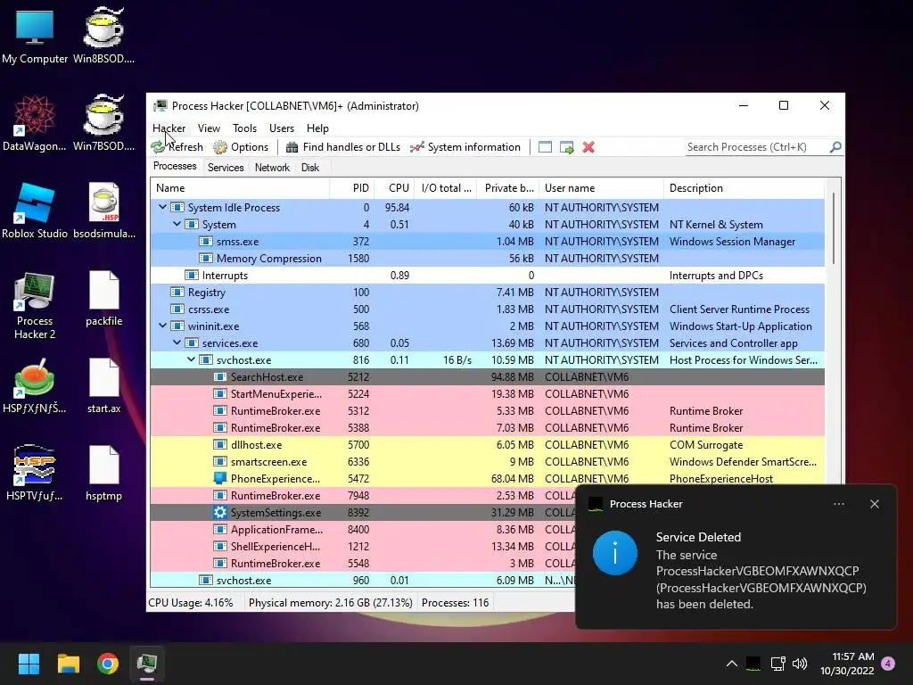Image resolution: width=913 pixels, height=685 pixels.
Task: Click the Search Processes field
Action: pyautogui.click(x=756, y=147)
